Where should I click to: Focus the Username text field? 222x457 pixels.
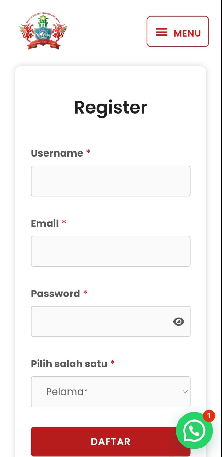111,181
